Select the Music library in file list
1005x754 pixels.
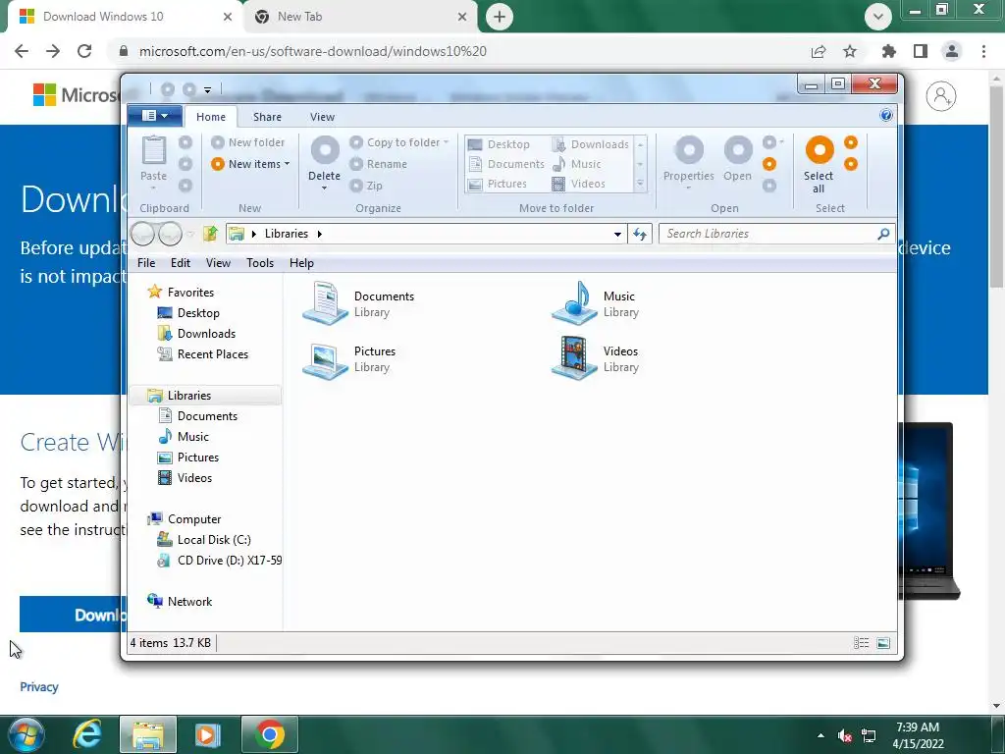pos(596,304)
